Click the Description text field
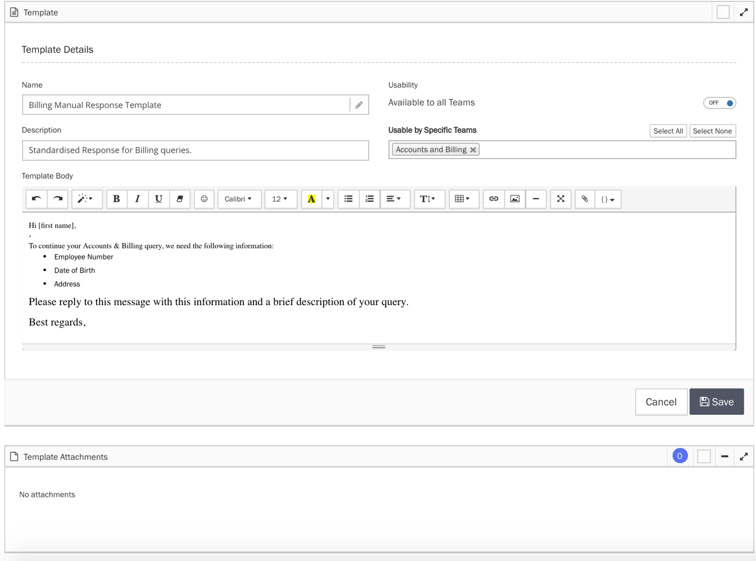Image resolution: width=756 pixels, height=561 pixels. (195, 150)
